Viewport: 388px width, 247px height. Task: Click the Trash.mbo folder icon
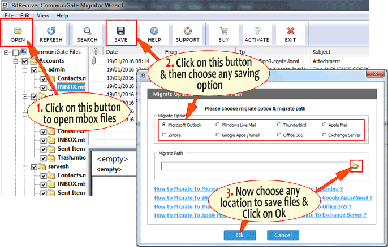click(x=51, y=157)
